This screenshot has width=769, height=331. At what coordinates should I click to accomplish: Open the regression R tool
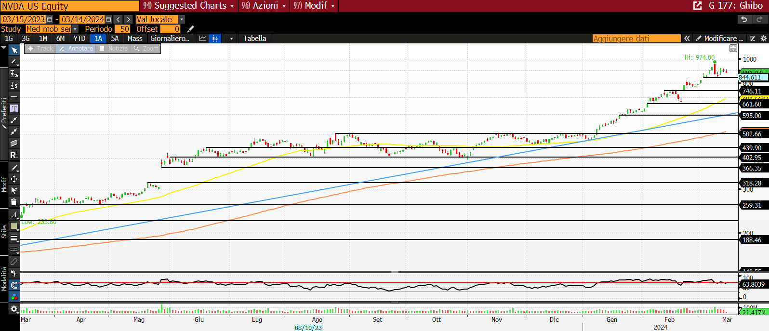(x=14, y=155)
